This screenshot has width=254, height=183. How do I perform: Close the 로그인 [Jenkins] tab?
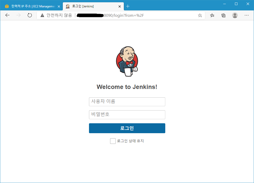tap(119, 6)
